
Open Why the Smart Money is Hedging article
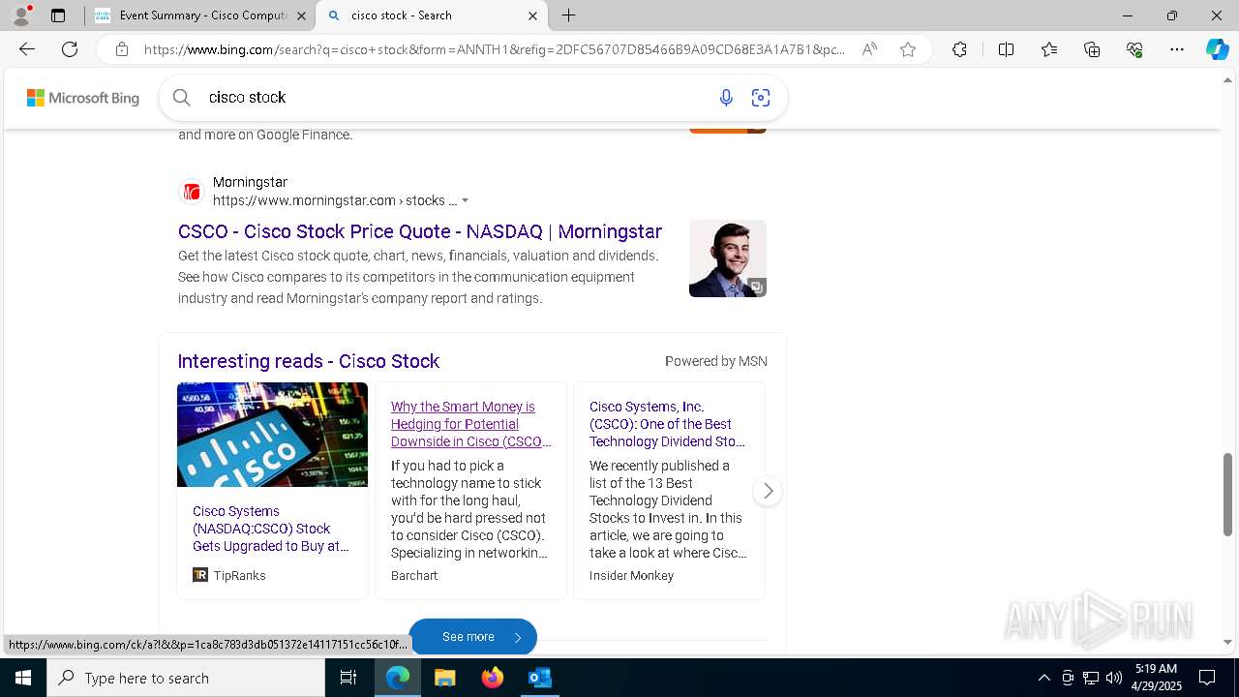click(471, 424)
